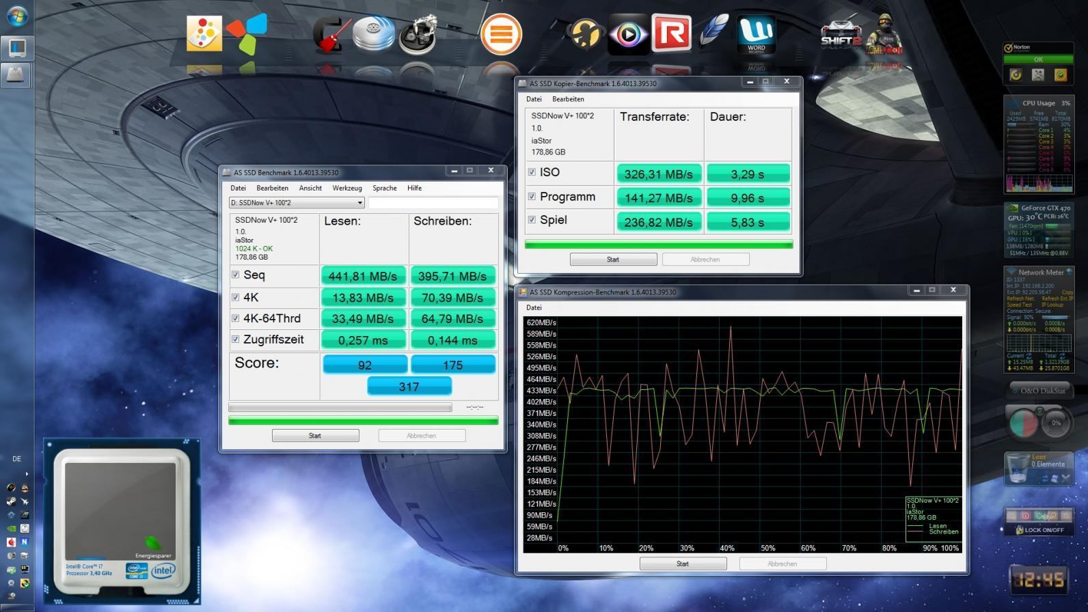Open the Werkzeug menu in AS SSD Benchmark
Screen dimensions: 1088x612
click(346, 188)
